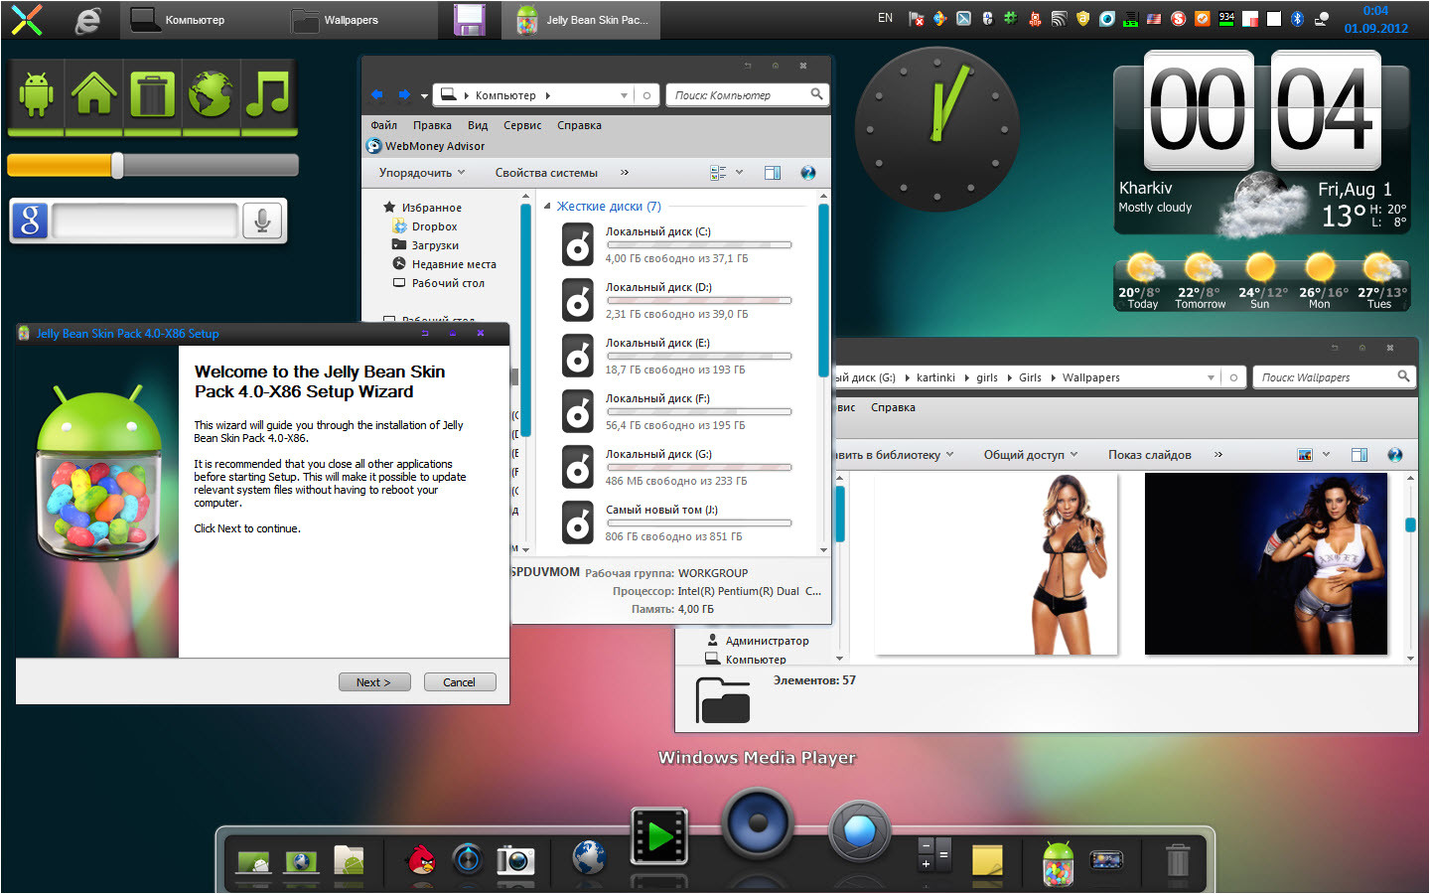Viewport: 1430px width, 894px height.
Task: Open view options dropdown in Wallpapers window
Action: 1326,455
